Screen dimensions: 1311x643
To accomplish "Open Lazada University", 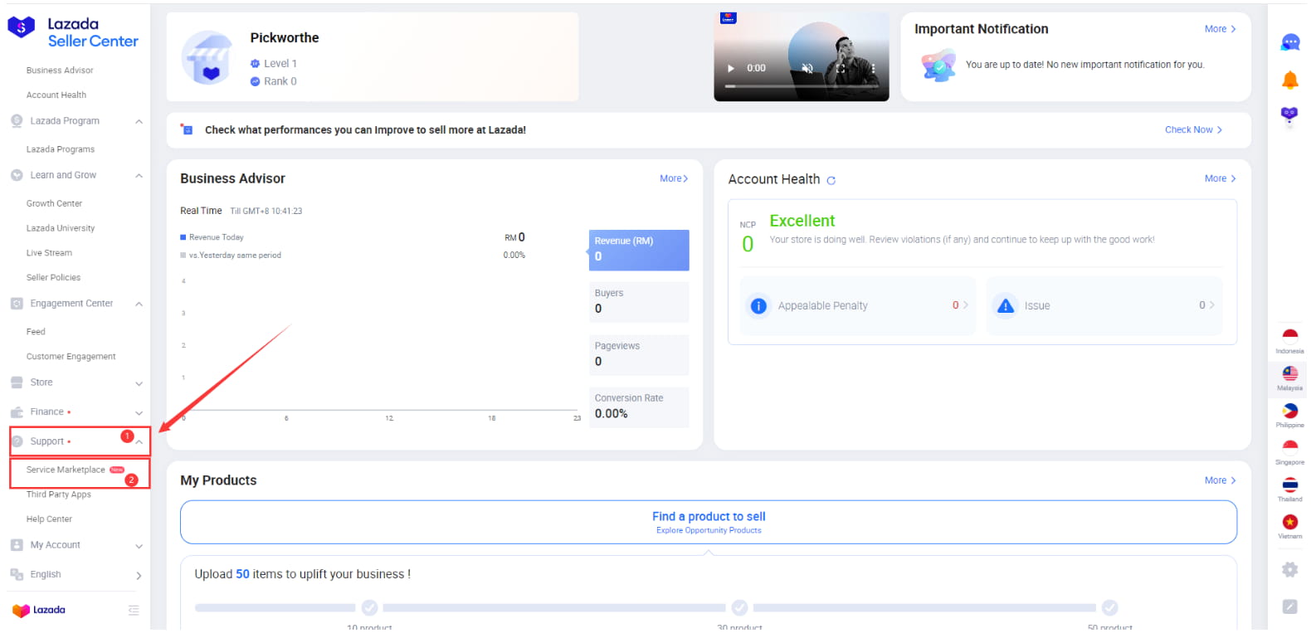I will (61, 228).
